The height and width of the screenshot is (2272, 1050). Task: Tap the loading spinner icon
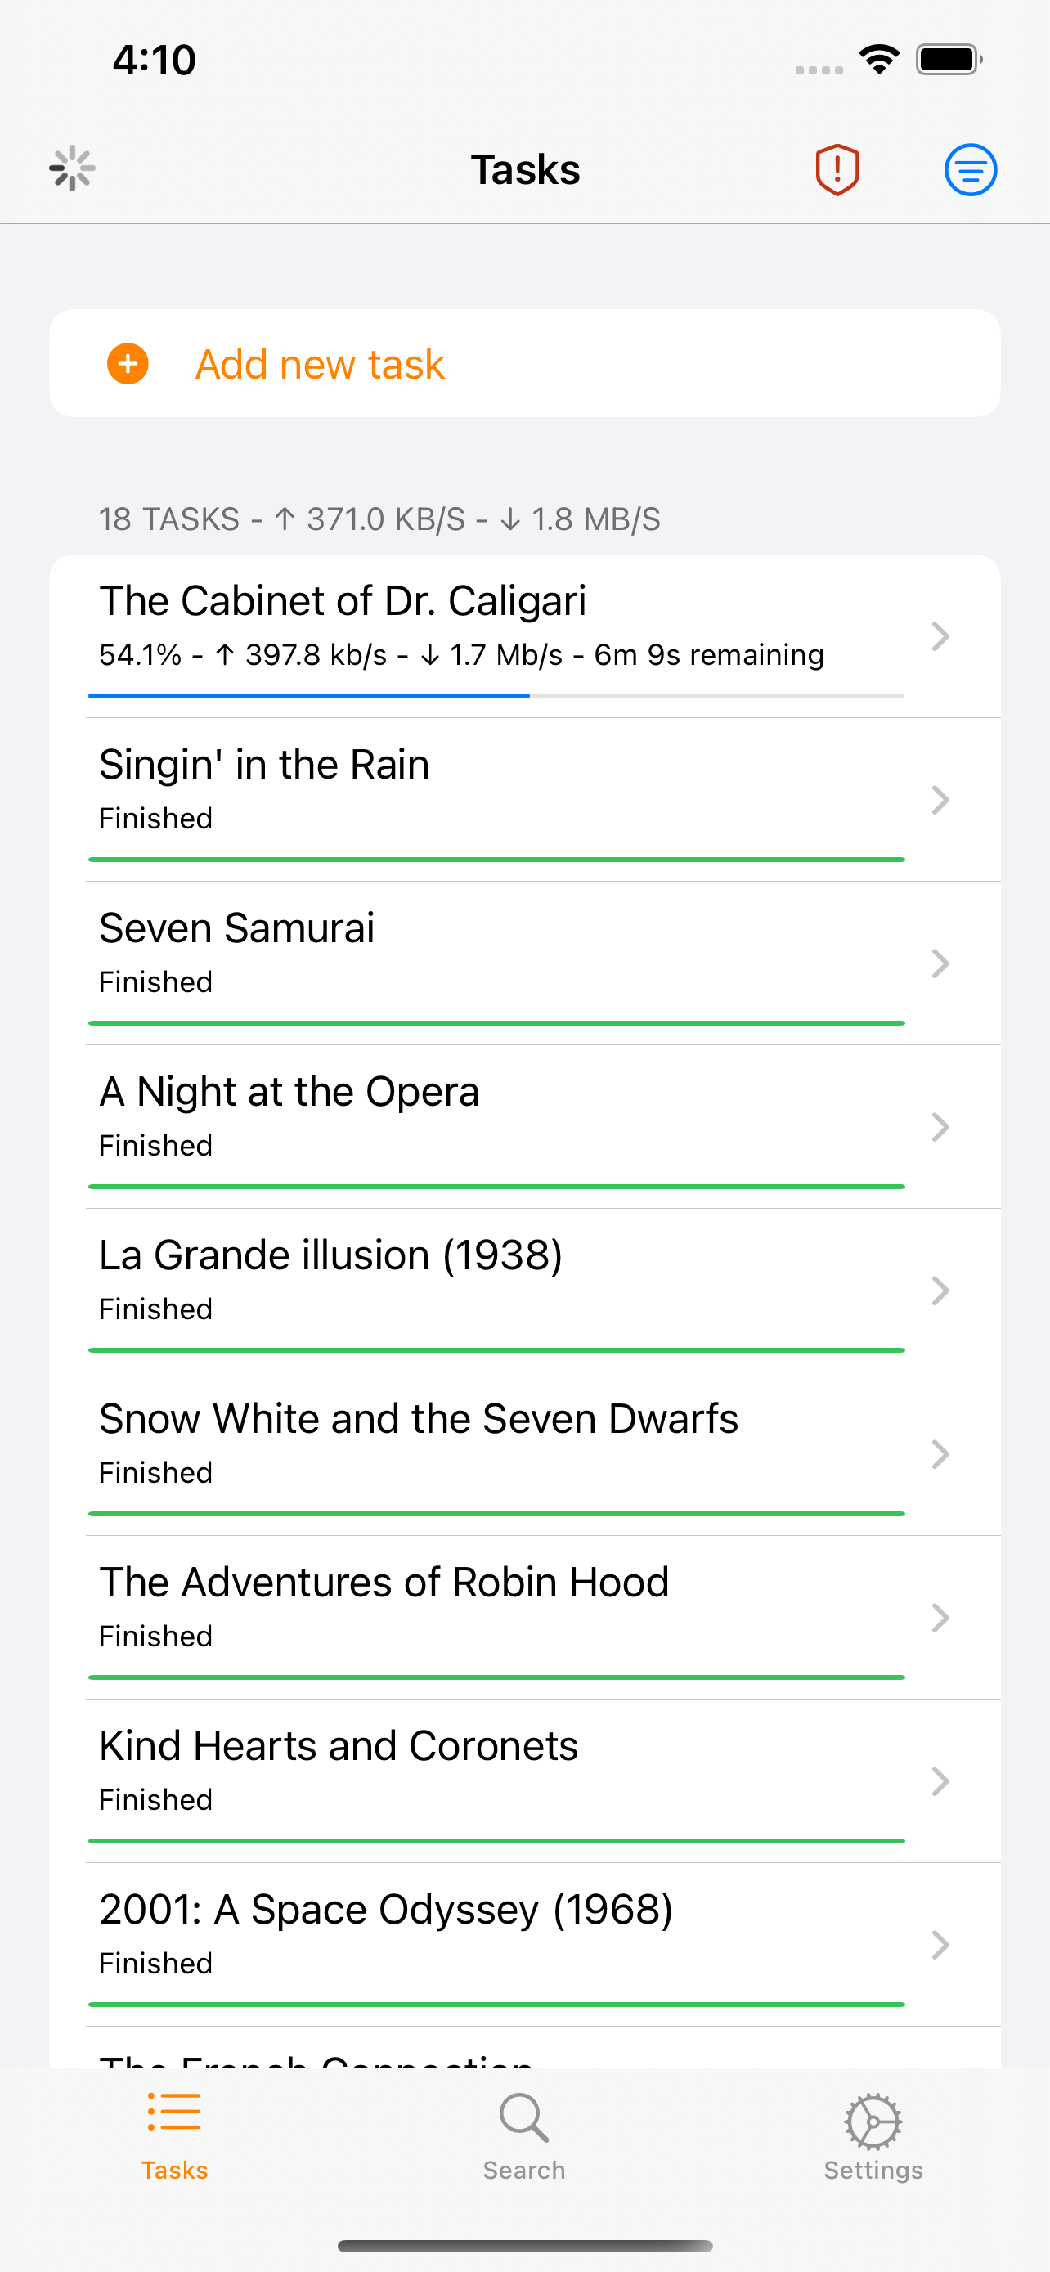pos(72,168)
